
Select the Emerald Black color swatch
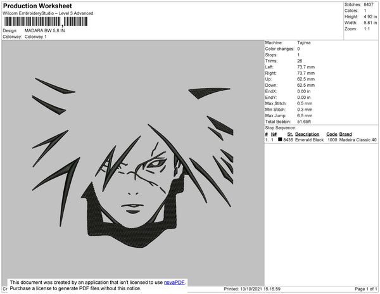coord(280,139)
